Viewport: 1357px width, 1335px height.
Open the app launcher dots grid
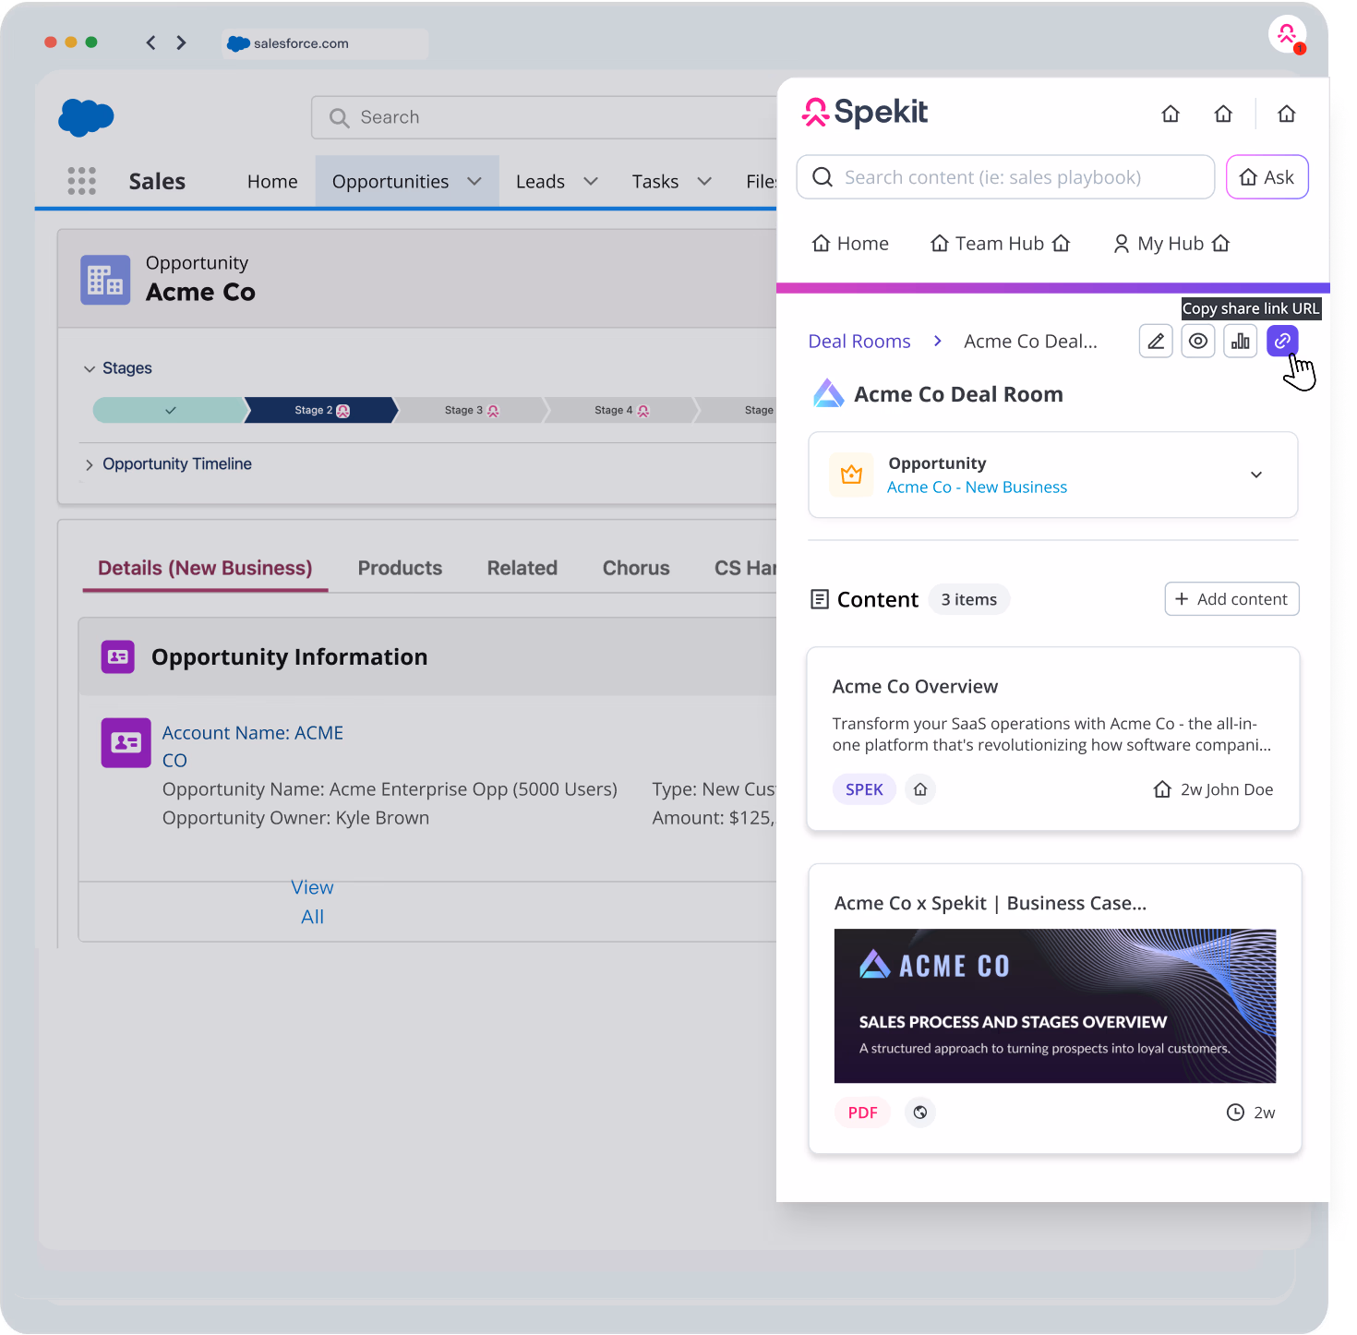tap(81, 181)
